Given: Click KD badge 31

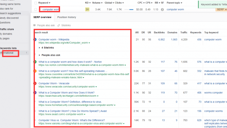Looking at the screenshot, I should click(x=87, y=9).
